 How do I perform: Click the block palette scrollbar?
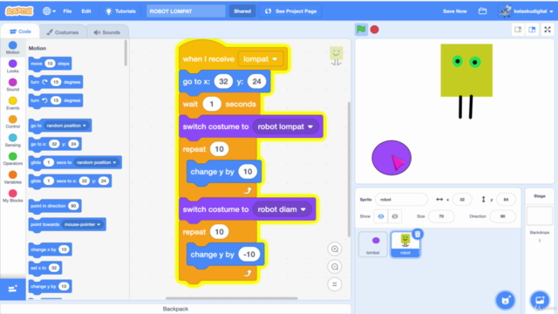[126, 52]
